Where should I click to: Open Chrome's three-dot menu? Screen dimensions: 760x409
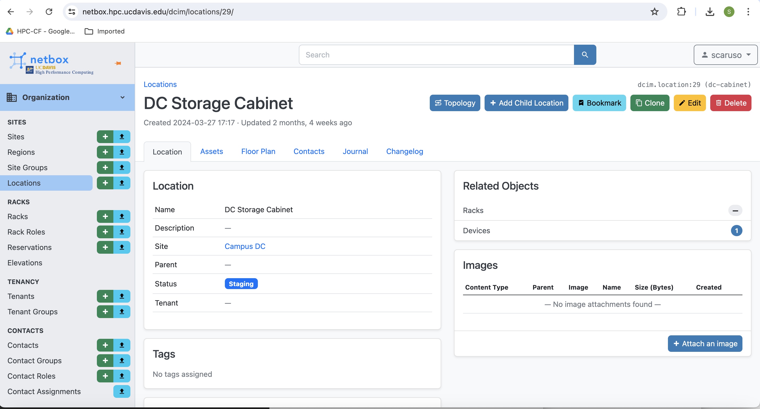point(748,12)
